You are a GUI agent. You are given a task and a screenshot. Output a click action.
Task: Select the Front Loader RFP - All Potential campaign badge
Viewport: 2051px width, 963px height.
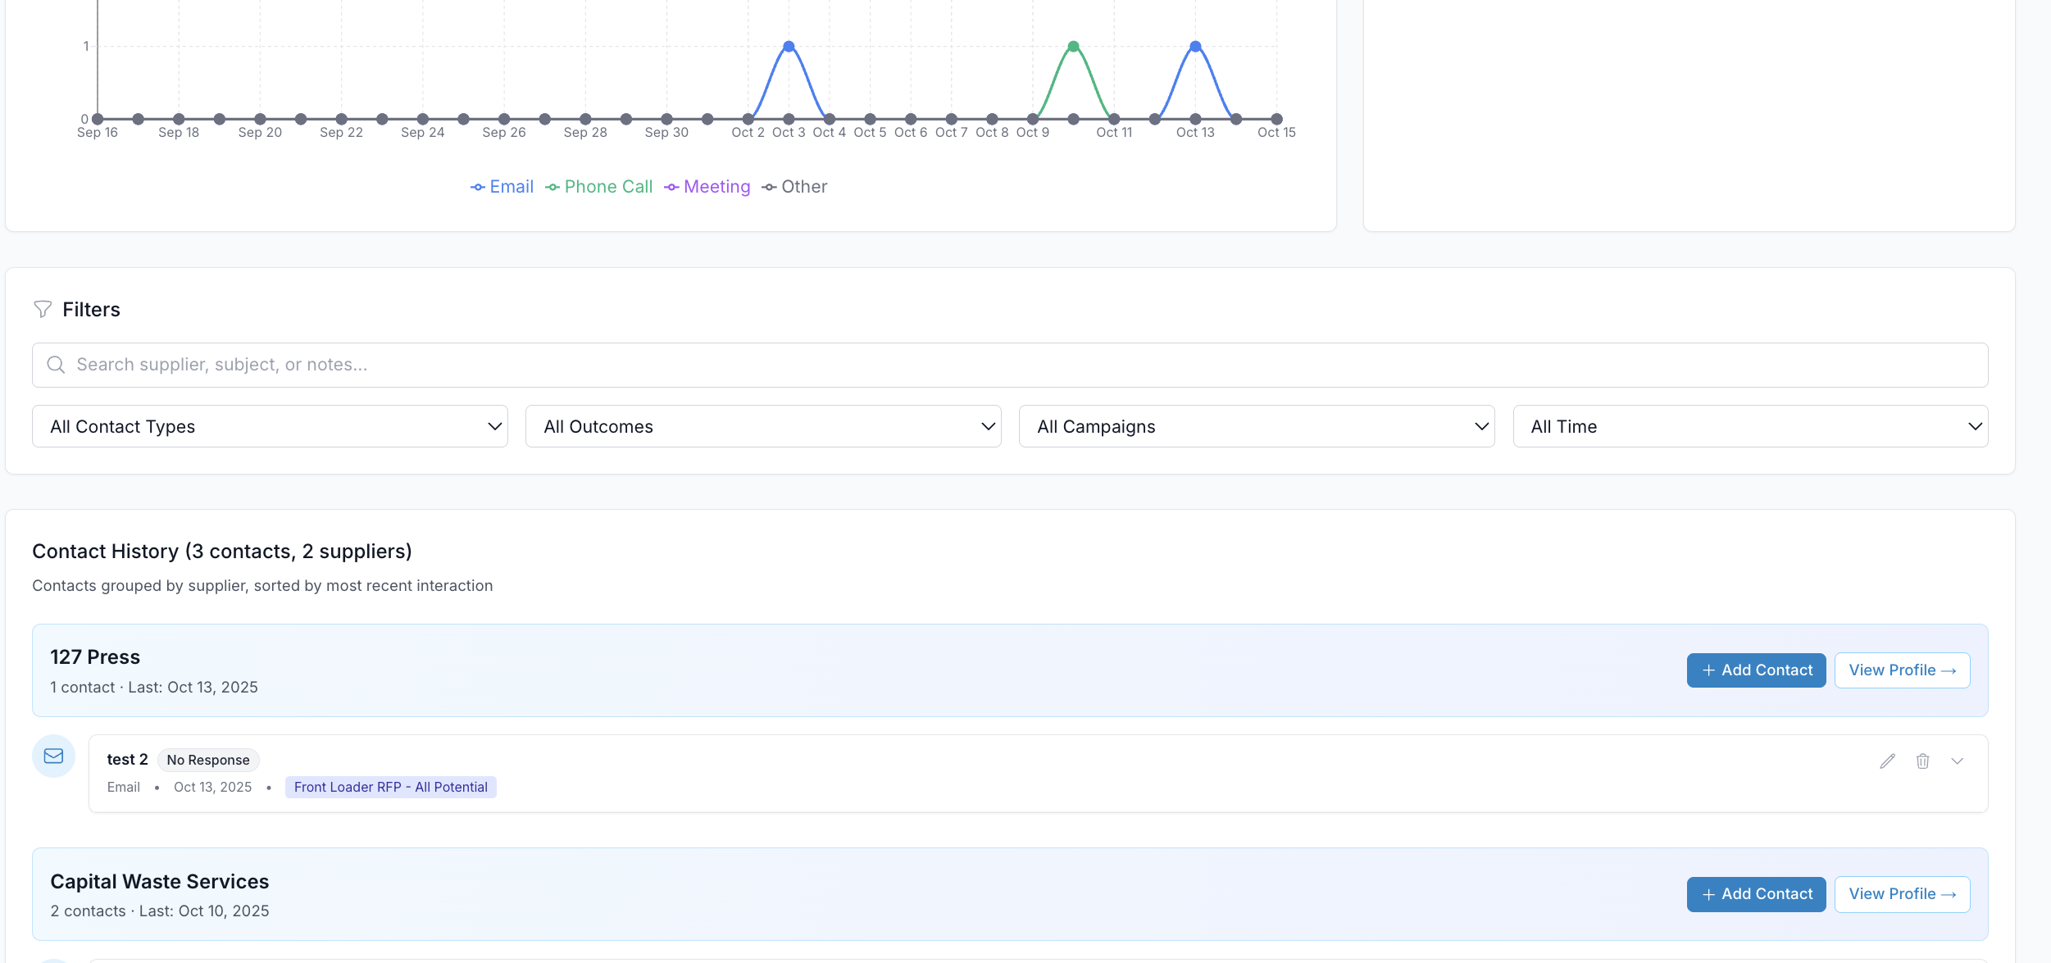coord(390,787)
